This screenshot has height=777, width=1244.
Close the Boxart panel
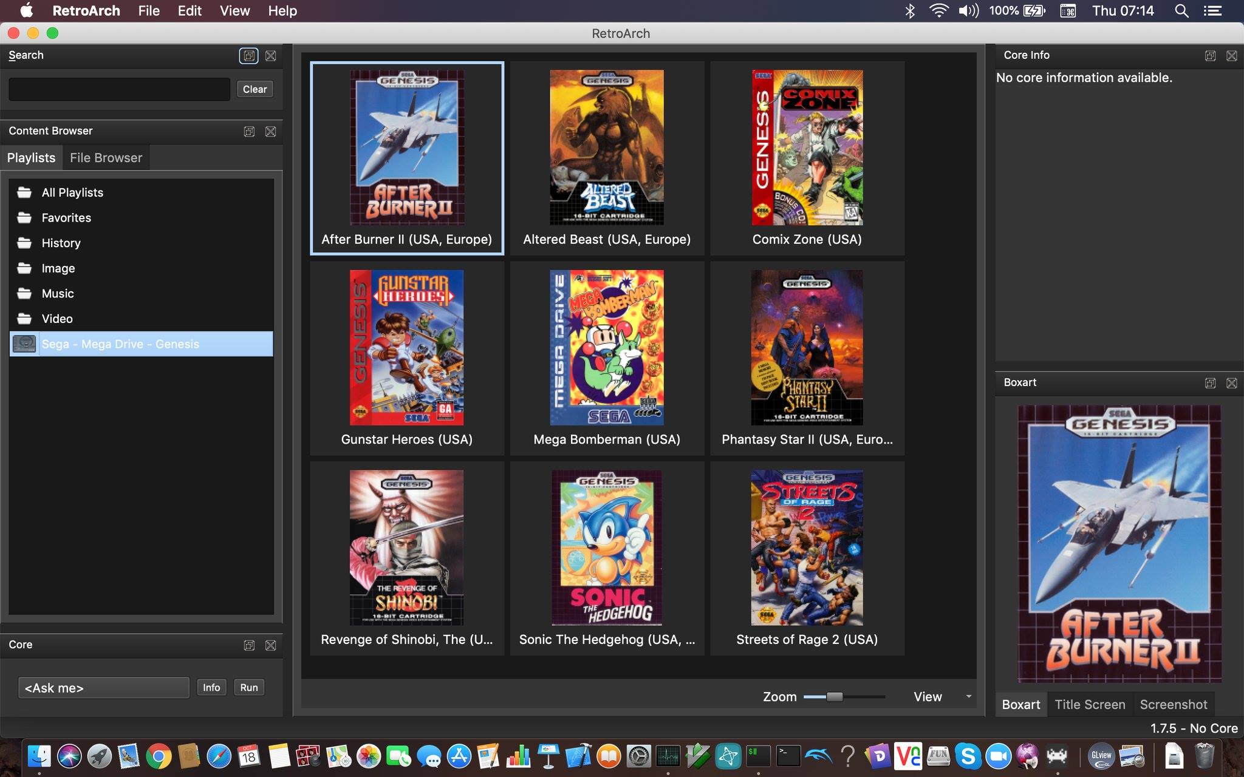click(1232, 383)
